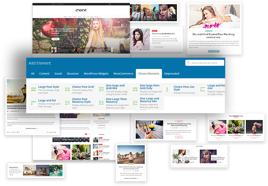Open 'She midst kind Created Face' post title
Image resolution: width=268 pixels, height=186 pixels.
pyautogui.click(x=214, y=35)
